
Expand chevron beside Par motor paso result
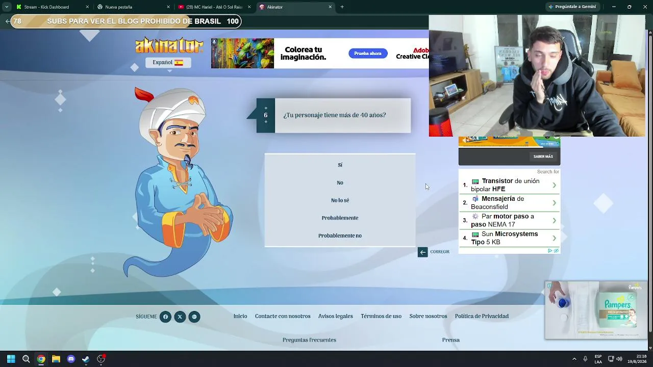pos(554,220)
